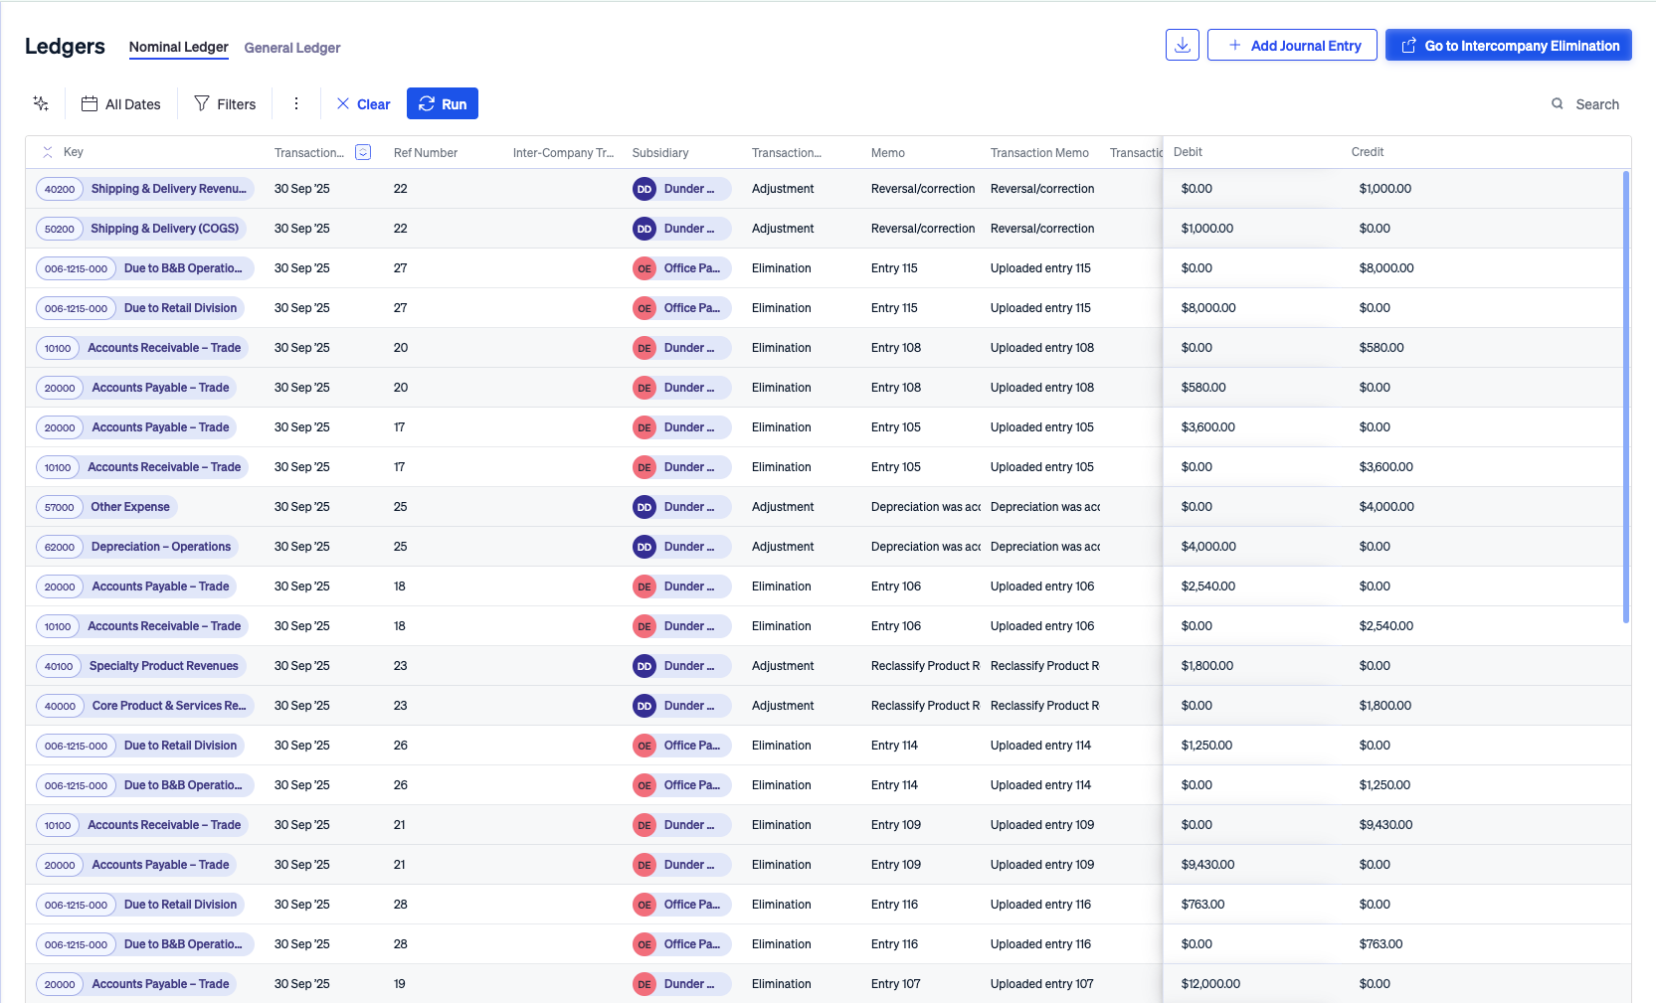Open the All Dates calendar picker
This screenshot has height=1003, width=1656.
pos(121,103)
